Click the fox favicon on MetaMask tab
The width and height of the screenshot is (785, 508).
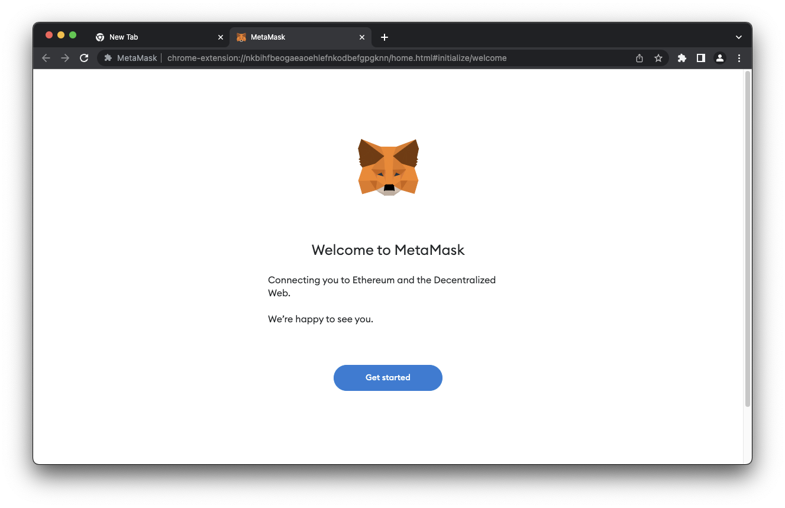pos(241,37)
